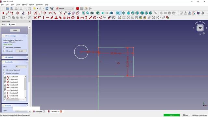
Task: Click the Update button
Action: coord(21,51)
